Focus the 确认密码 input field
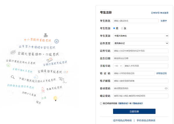This screenshot has height=124, width=174. [x=141, y=96]
